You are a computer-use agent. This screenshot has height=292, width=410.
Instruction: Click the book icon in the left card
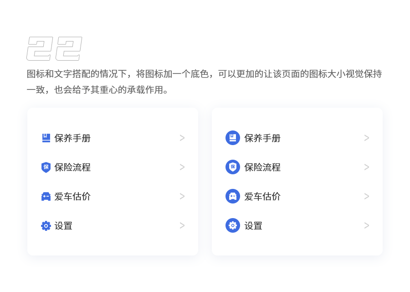46,138
